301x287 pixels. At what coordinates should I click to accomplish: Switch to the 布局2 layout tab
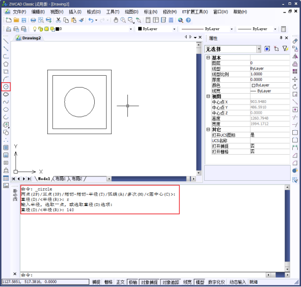click(77, 179)
